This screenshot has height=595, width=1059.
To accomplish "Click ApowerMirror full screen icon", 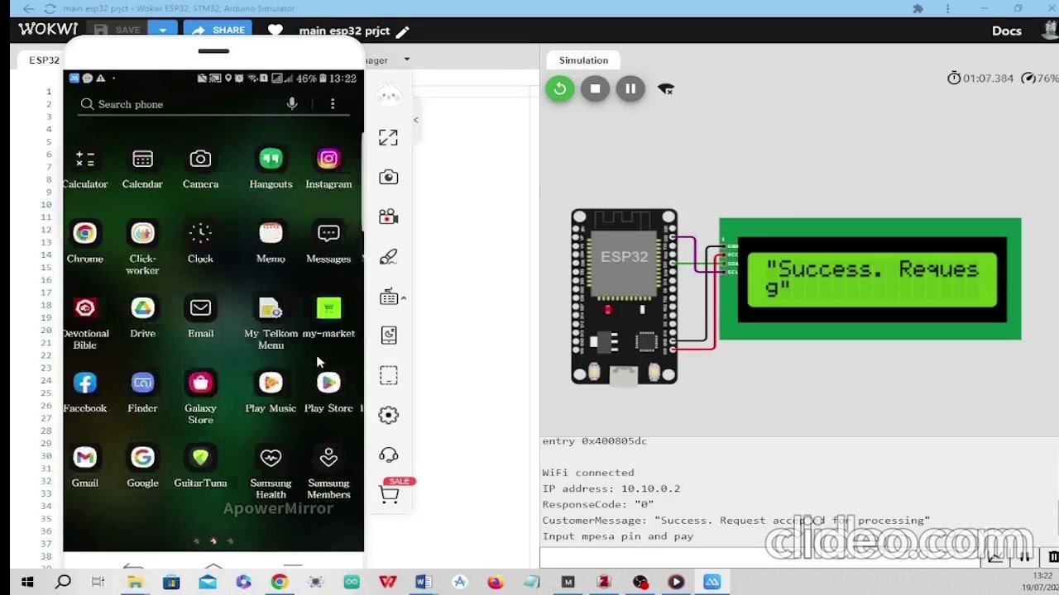I will click(388, 137).
